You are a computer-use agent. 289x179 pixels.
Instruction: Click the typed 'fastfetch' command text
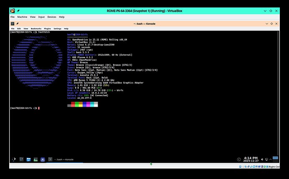pos(44,32)
